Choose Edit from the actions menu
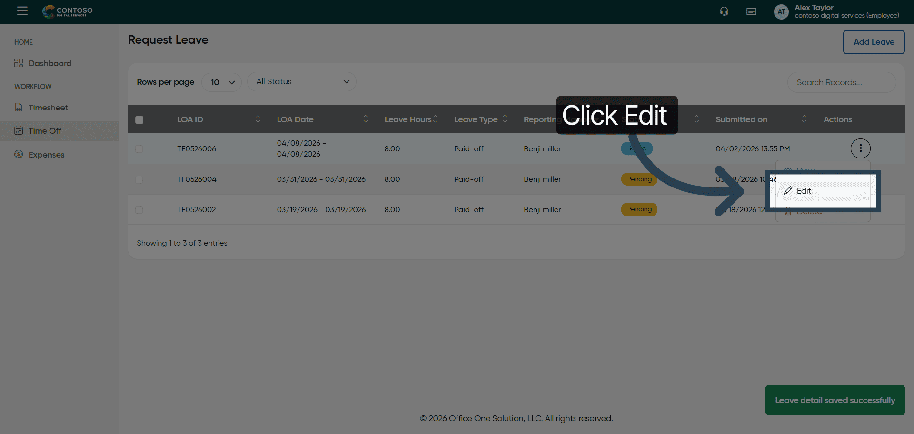 coord(804,191)
